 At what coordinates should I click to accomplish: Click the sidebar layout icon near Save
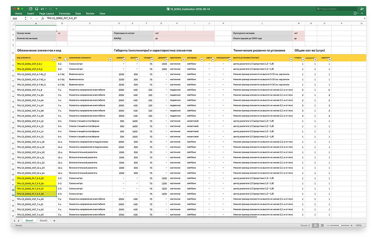tap(31, 9)
